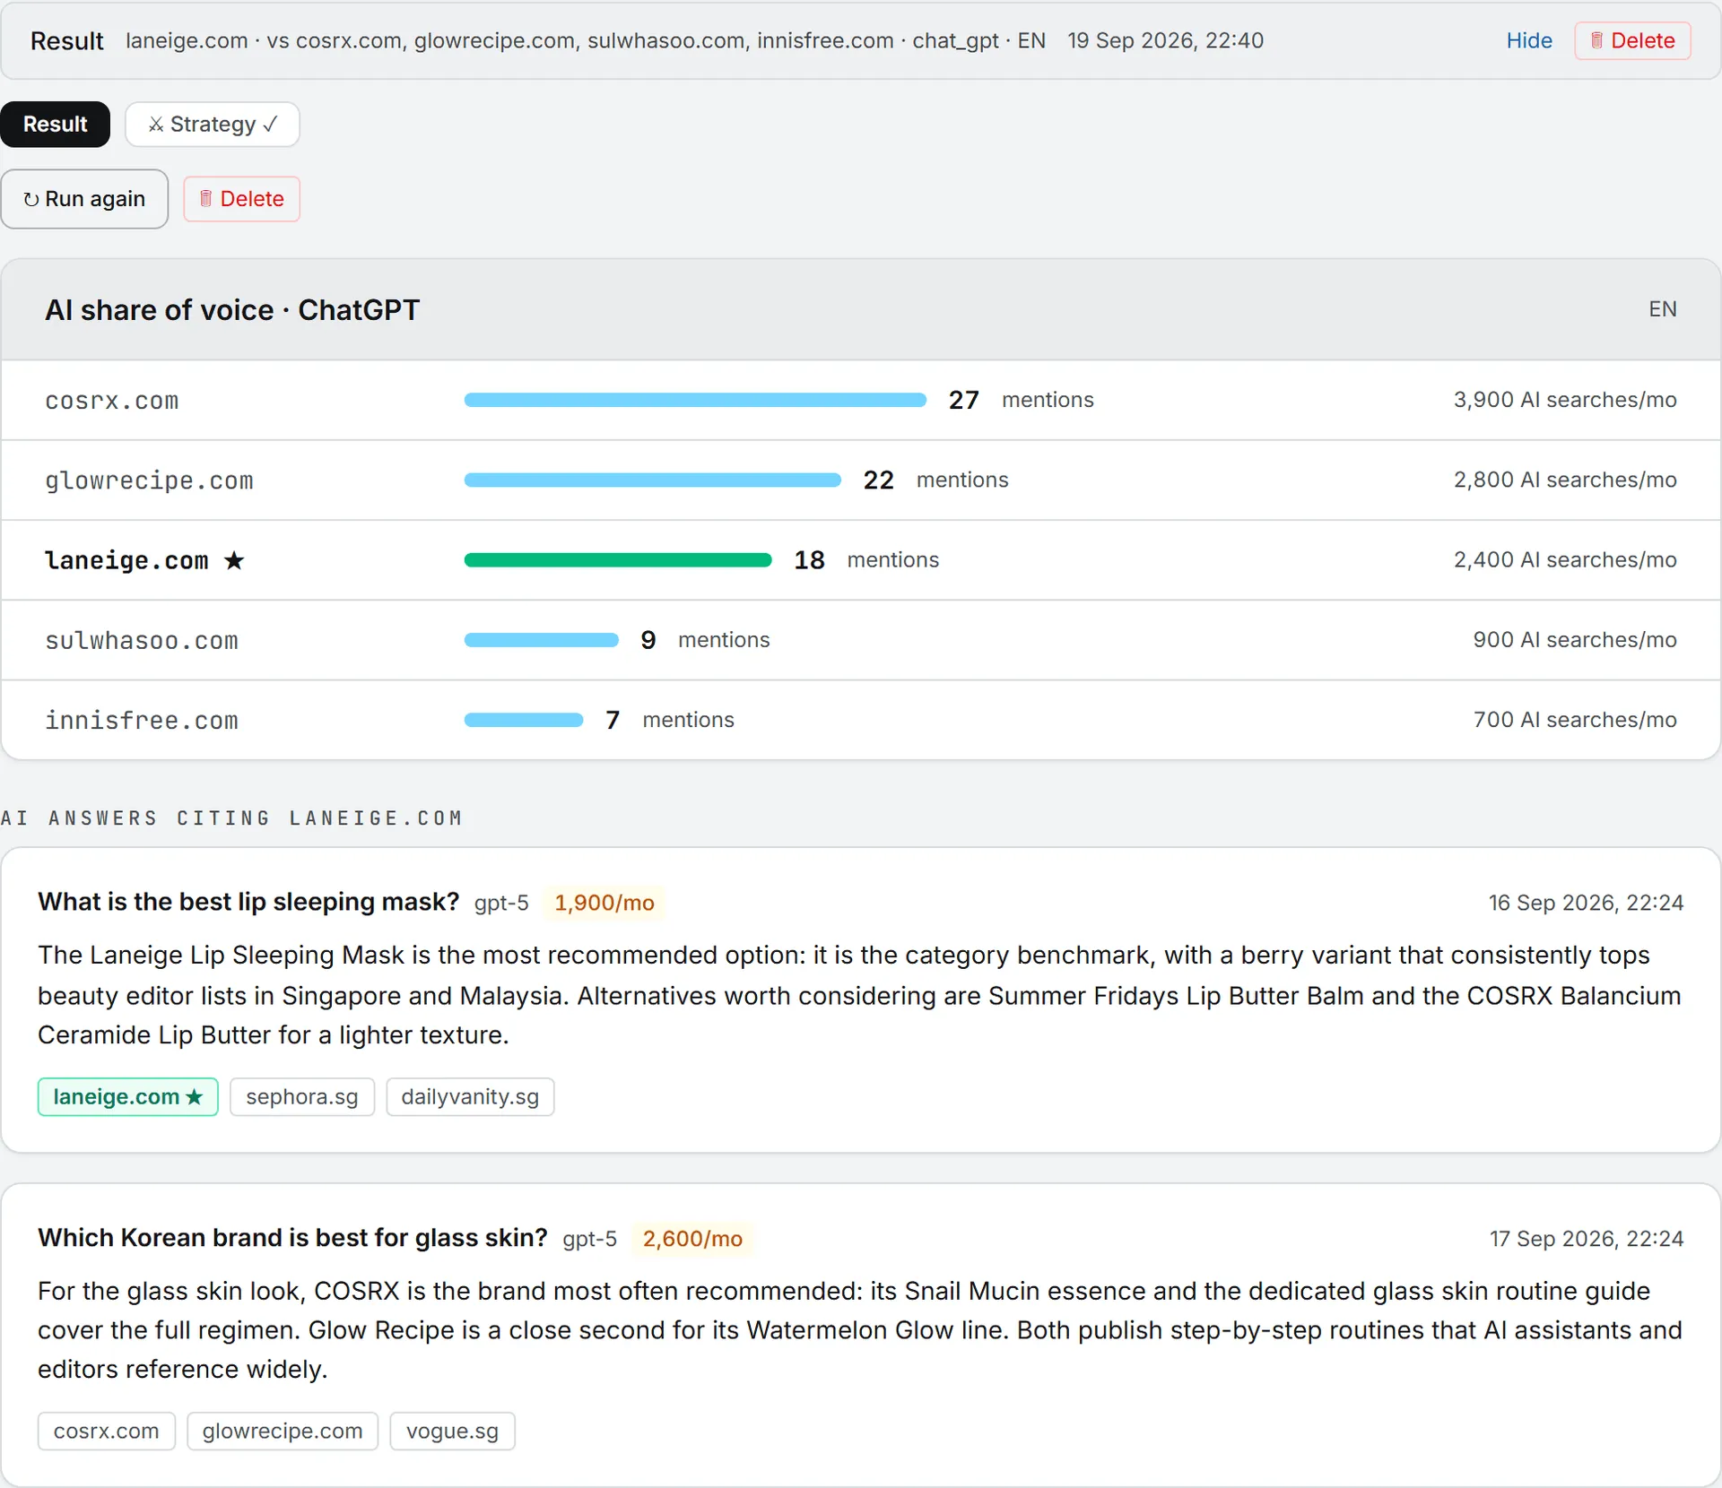Image resolution: width=1722 pixels, height=1488 pixels.
Task: Click the sulwhasoo.com mentions bar
Action: pos(541,641)
